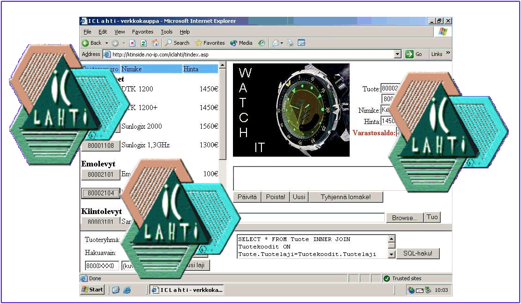The height and width of the screenshot is (304, 521).
Task: Go to the Home page icon
Action: pyautogui.click(x=155, y=43)
